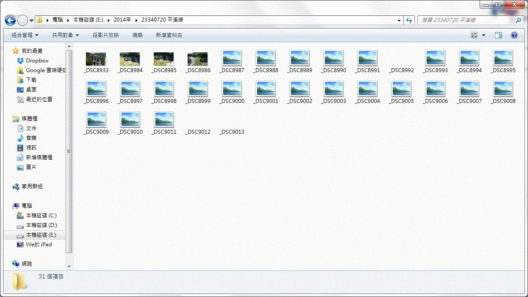Open the 圖片 library

27,167
